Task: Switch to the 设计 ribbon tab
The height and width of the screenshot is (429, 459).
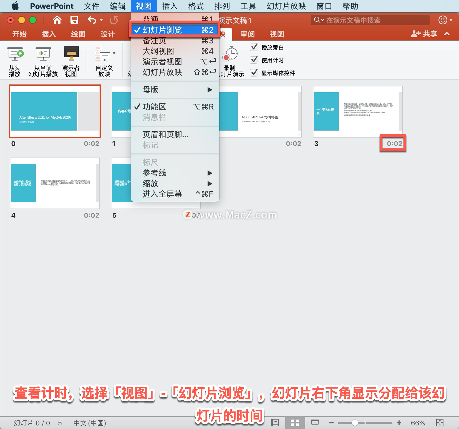Action: [108, 34]
